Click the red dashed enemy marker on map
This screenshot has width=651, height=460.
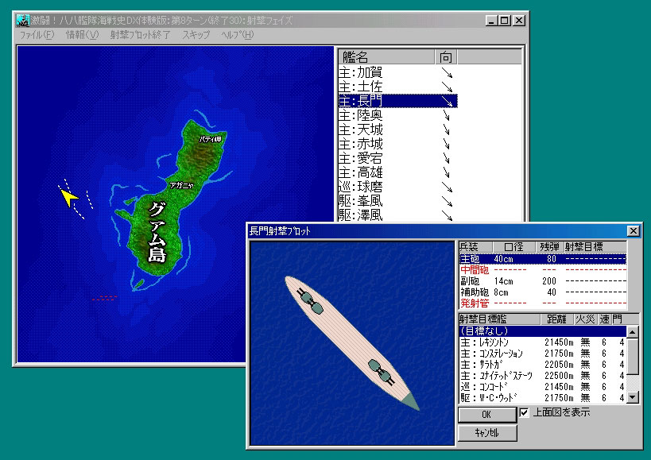[103, 299]
